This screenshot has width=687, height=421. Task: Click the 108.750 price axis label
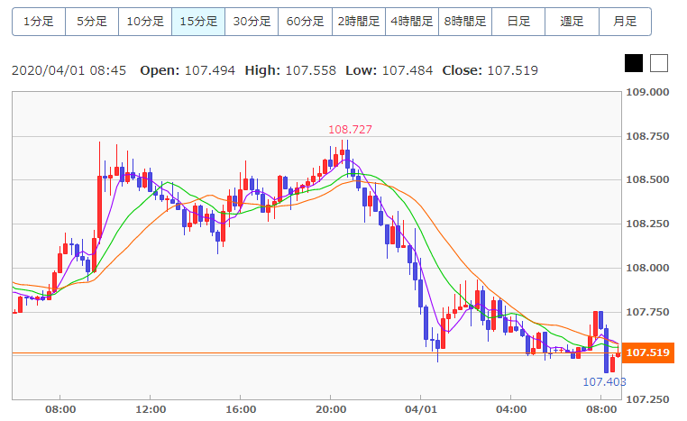click(x=647, y=136)
